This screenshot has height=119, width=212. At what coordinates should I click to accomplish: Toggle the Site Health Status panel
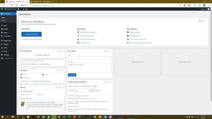(63, 51)
